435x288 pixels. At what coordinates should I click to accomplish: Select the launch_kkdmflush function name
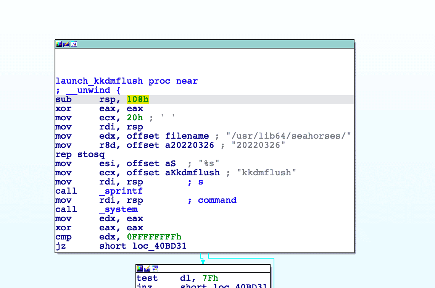(x=98, y=81)
